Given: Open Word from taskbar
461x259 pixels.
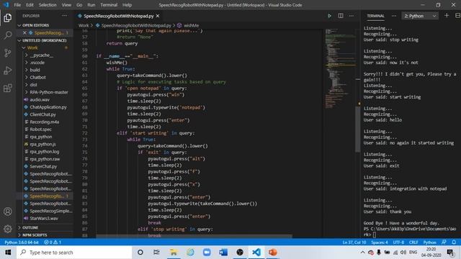Looking at the screenshot, I should click(223, 253).
